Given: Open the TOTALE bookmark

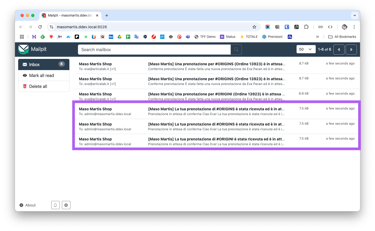Looking at the screenshot, I should (x=249, y=37).
